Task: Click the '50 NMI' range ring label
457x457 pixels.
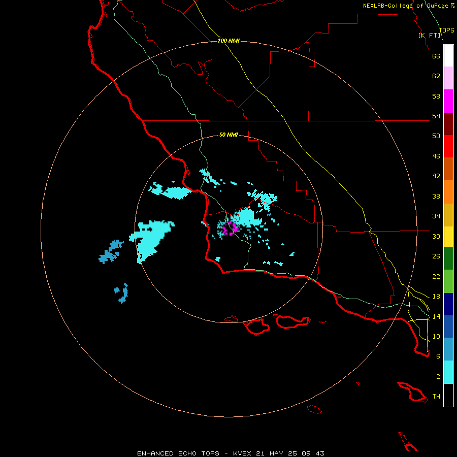Action: pyautogui.click(x=228, y=135)
